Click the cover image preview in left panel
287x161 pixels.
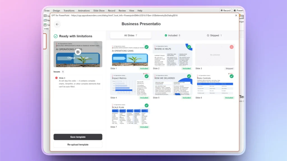[78, 54]
